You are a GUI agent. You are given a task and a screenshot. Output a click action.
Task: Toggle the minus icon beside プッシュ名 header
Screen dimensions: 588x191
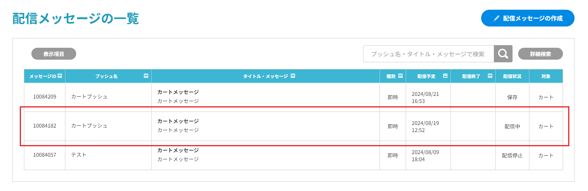[146, 76]
